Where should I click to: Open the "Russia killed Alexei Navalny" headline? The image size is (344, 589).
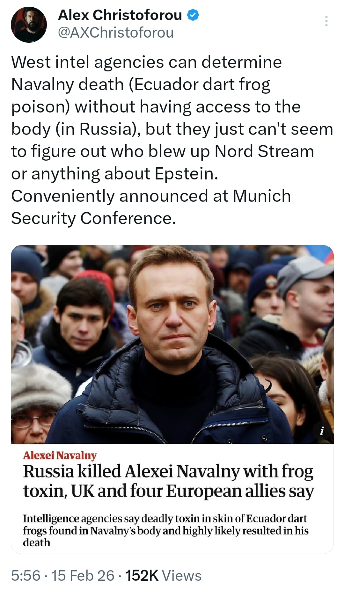point(168,481)
